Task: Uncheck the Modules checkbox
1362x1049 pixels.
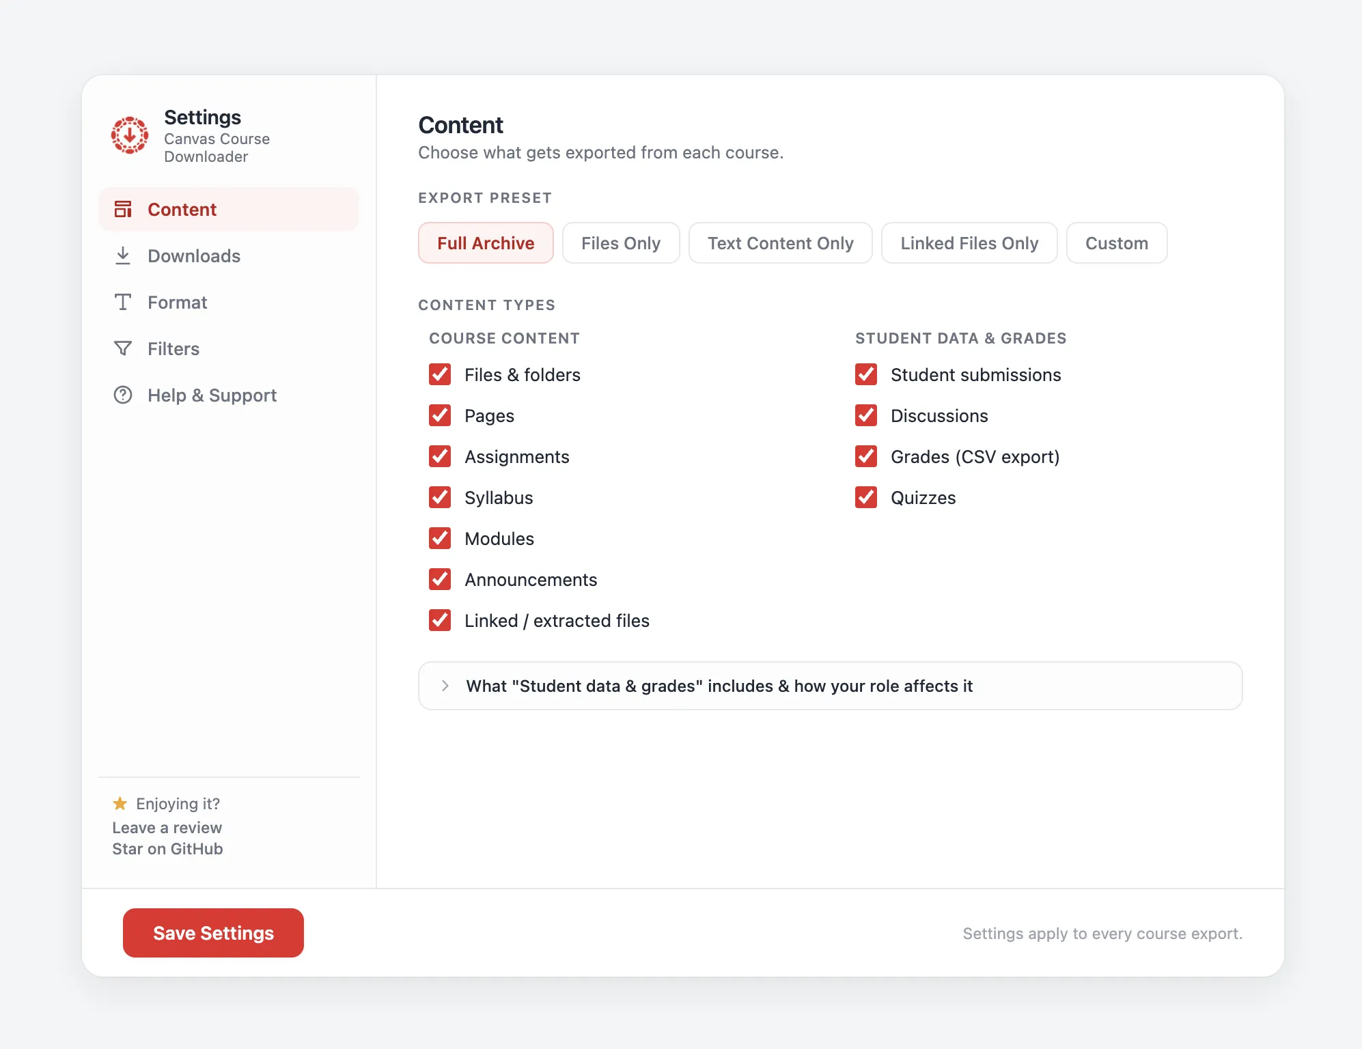Action: coord(440,538)
